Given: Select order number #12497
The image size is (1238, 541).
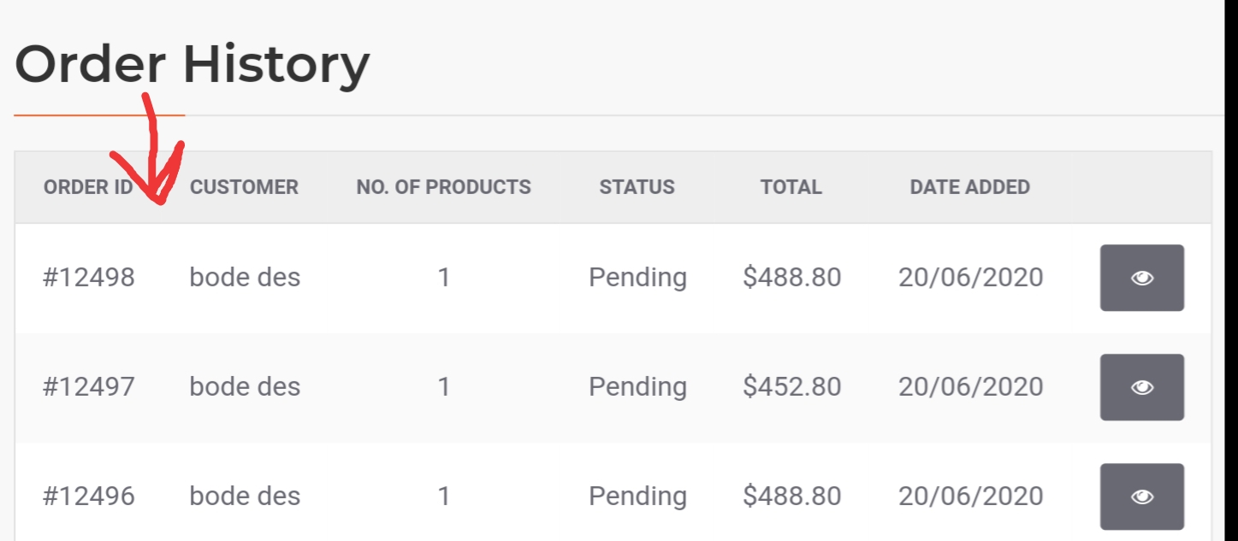Looking at the screenshot, I should click(x=89, y=387).
